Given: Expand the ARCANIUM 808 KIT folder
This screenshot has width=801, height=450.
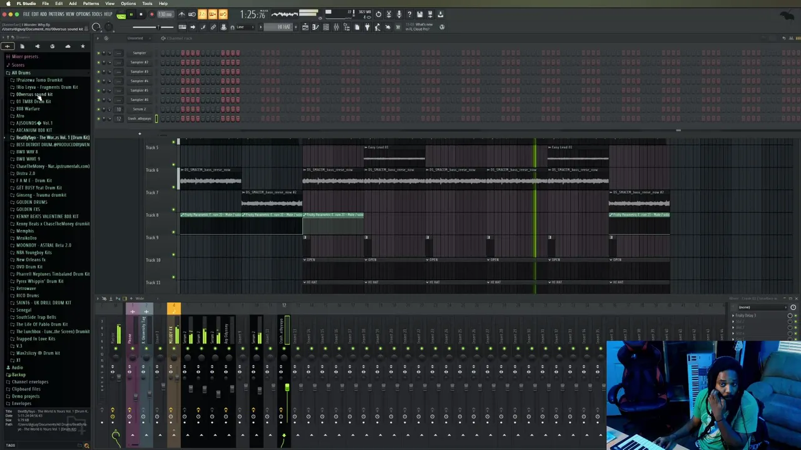Looking at the screenshot, I should click(34, 130).
